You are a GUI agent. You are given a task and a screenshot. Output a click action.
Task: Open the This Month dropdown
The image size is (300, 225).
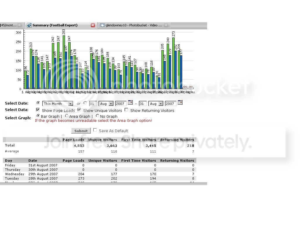(58, 103)
